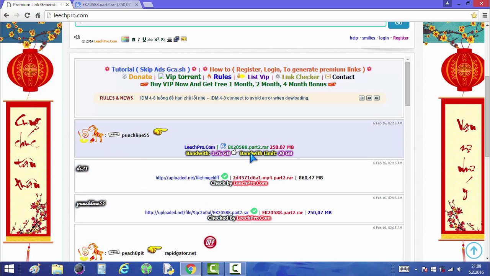Open the Rules menu link
The image size is (490, 276).
(x=222, y=77)
